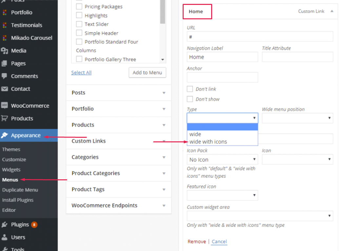
Task: Open Customize submenu item
Action: pyautogui.click(x=14, y=160)
